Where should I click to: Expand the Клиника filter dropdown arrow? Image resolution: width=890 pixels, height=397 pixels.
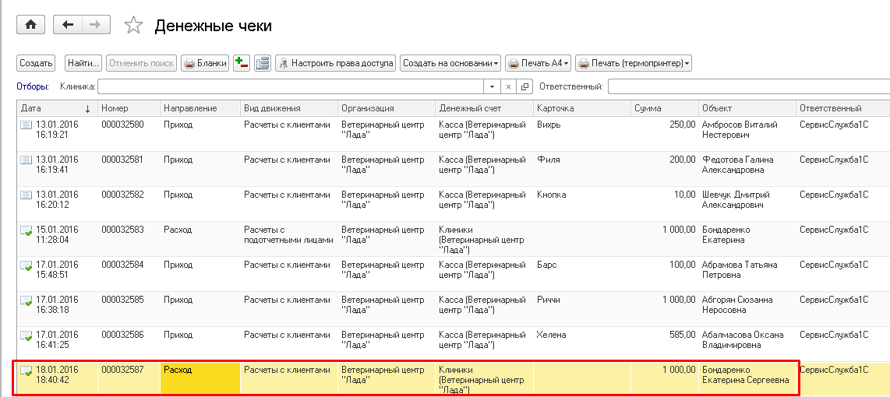[493, 86]
